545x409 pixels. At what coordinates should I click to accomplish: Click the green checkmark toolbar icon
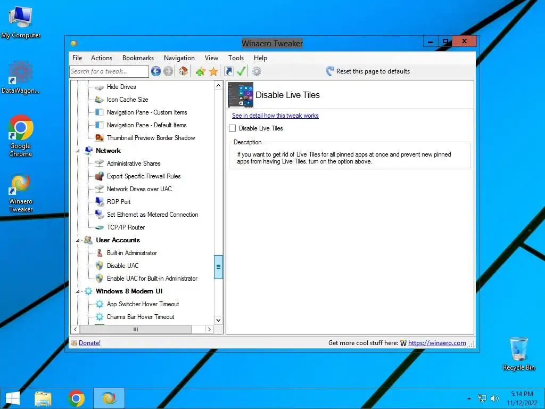click(241, 71)
